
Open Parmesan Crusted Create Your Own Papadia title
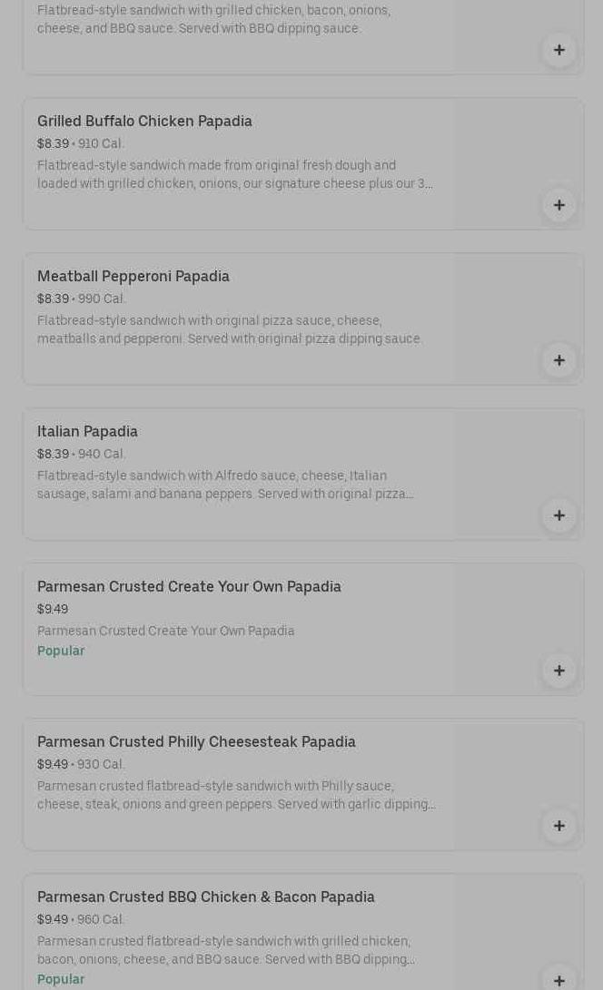tap(189, 586)
